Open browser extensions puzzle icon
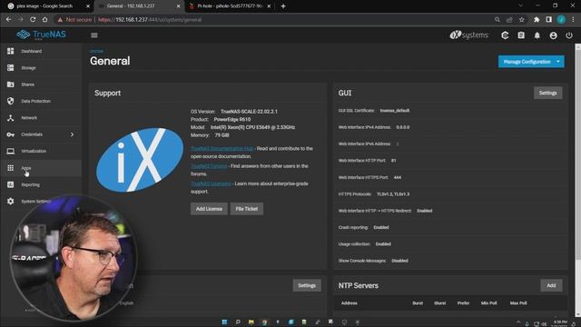This screenshot has height=327, width=581. click(x=537, y=20)
